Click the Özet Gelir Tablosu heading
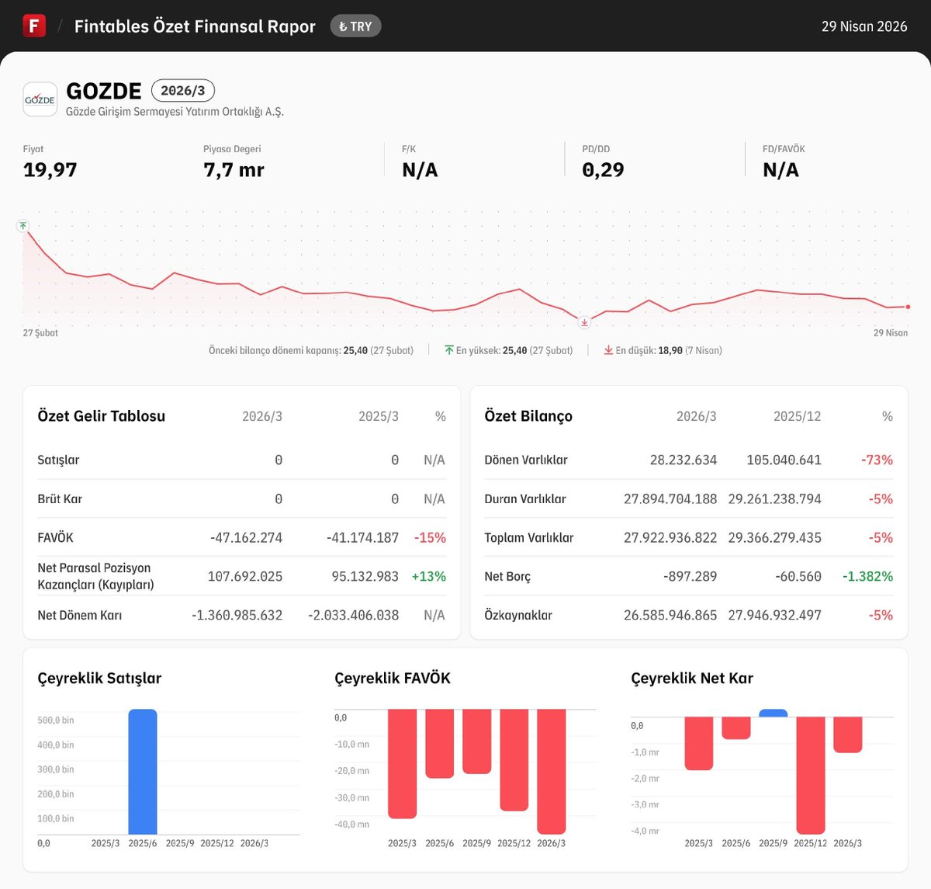The width and height of the screenshot is (931, 889). pos(102,416)
